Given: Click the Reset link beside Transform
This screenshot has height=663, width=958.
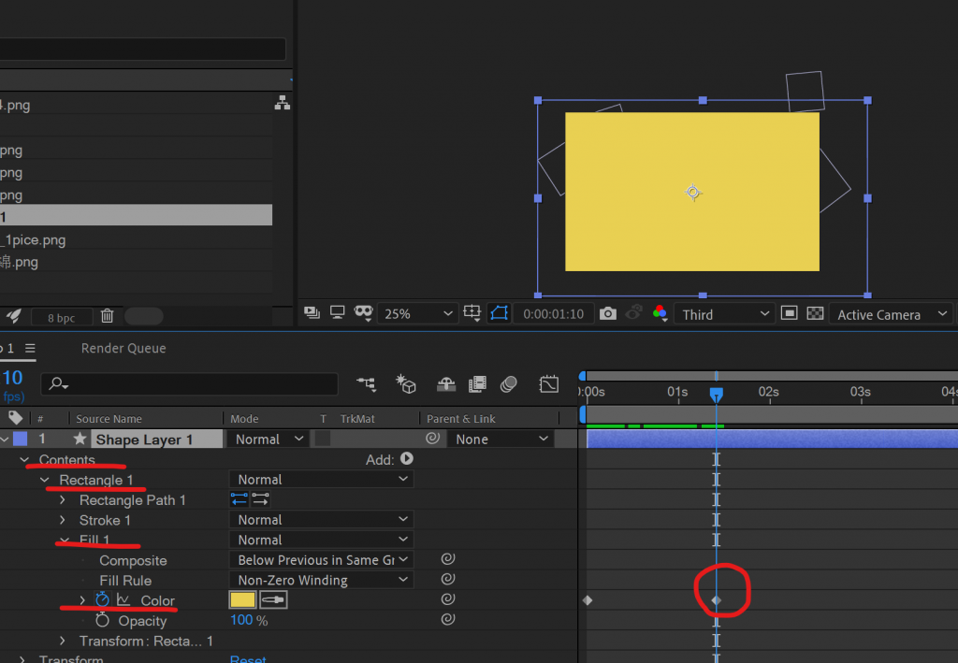Looking at the screenshot, I should [x=248, y=658].
